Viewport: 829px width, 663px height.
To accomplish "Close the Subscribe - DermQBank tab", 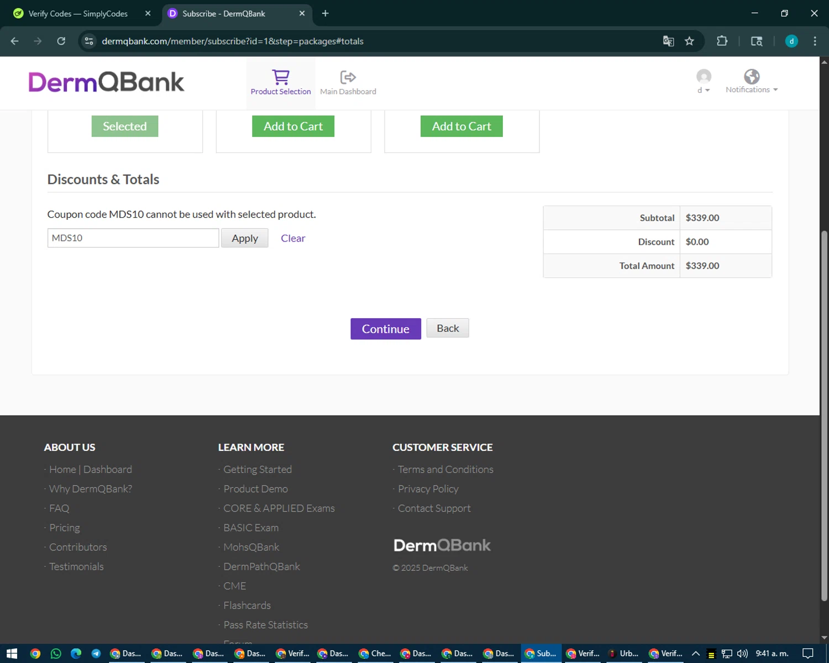I will point(302,13).
